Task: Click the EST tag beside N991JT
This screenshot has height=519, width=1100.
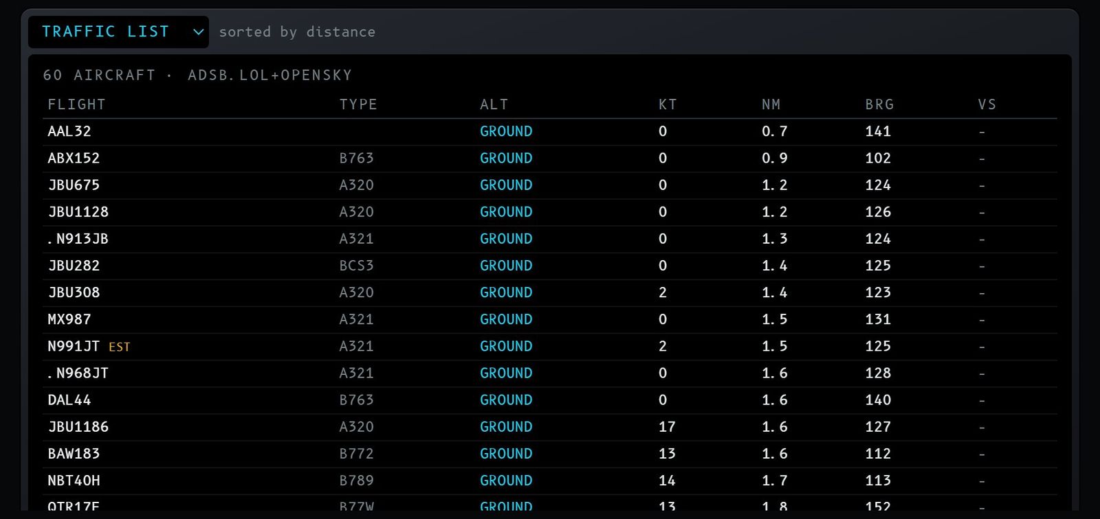Action: (x=119, y=347)
